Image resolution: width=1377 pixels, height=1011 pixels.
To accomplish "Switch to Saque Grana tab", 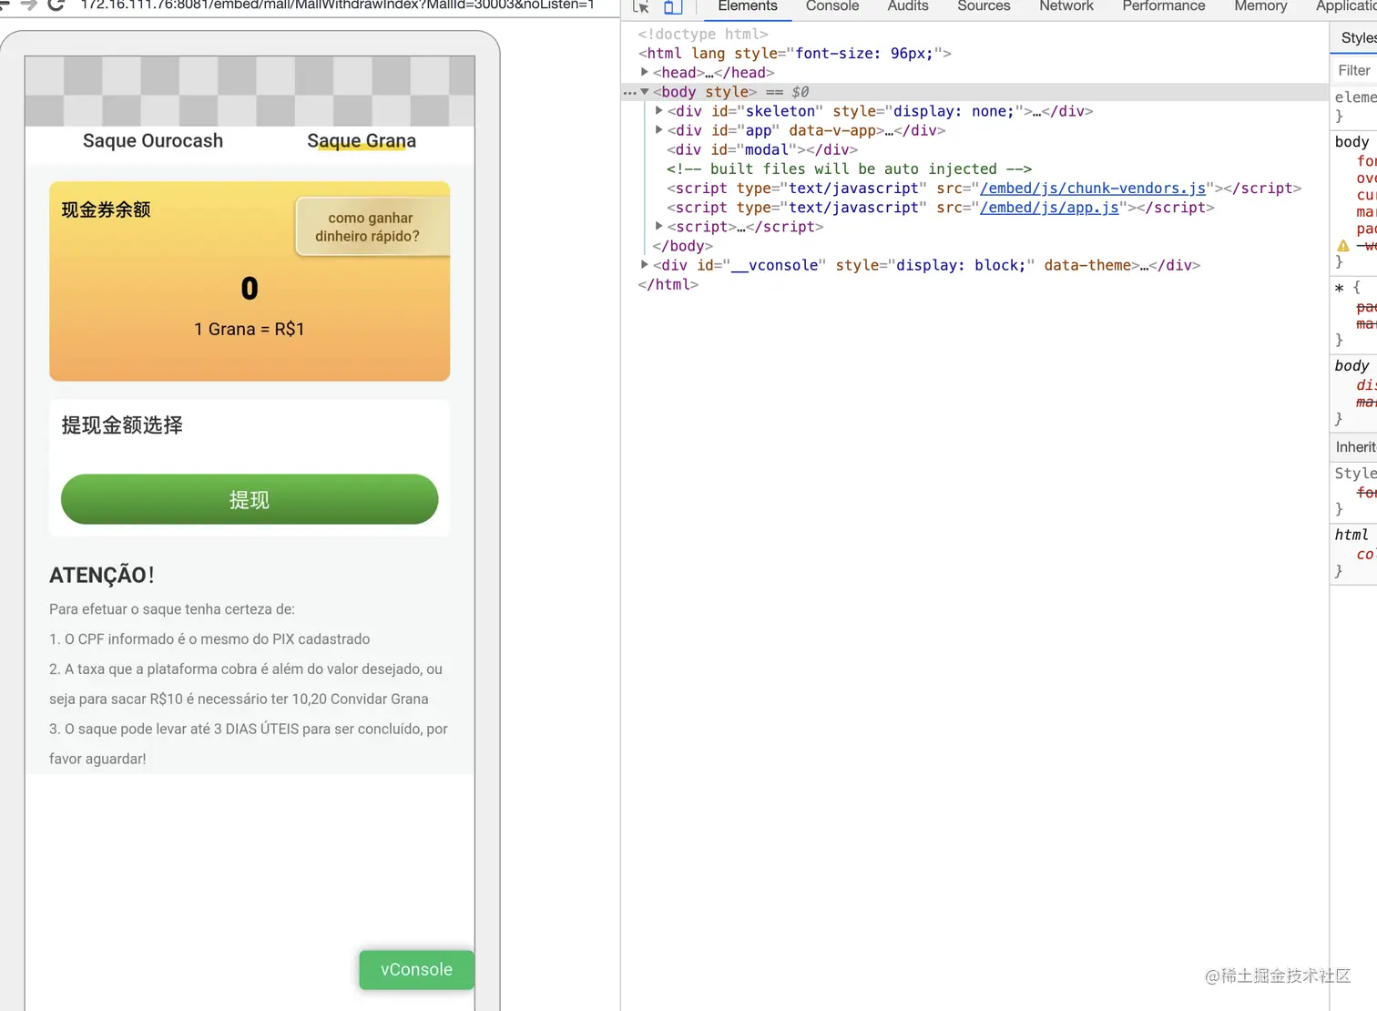I will pos(362,140).
